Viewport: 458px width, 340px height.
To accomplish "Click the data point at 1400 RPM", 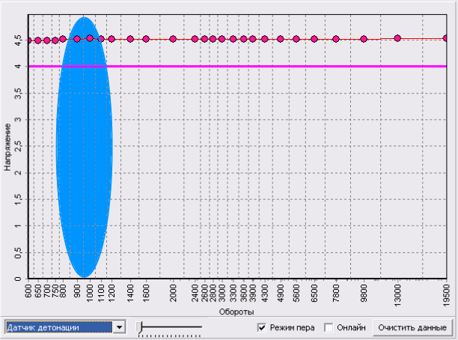I will [x=130, y=39].
